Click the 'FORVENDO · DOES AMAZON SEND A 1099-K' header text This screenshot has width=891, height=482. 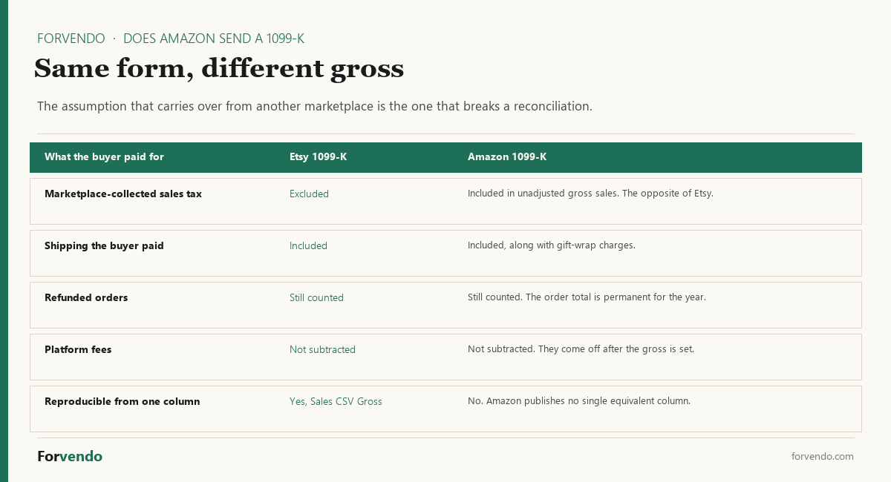coord(171,39)
